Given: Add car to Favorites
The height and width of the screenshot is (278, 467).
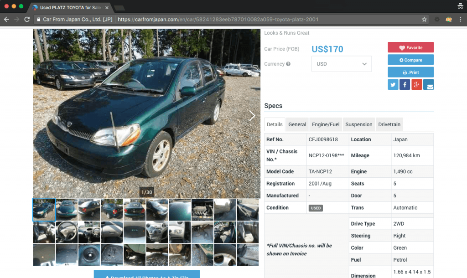Looking at the screenshot, I should pyautogui.click(x=410, y=47).
